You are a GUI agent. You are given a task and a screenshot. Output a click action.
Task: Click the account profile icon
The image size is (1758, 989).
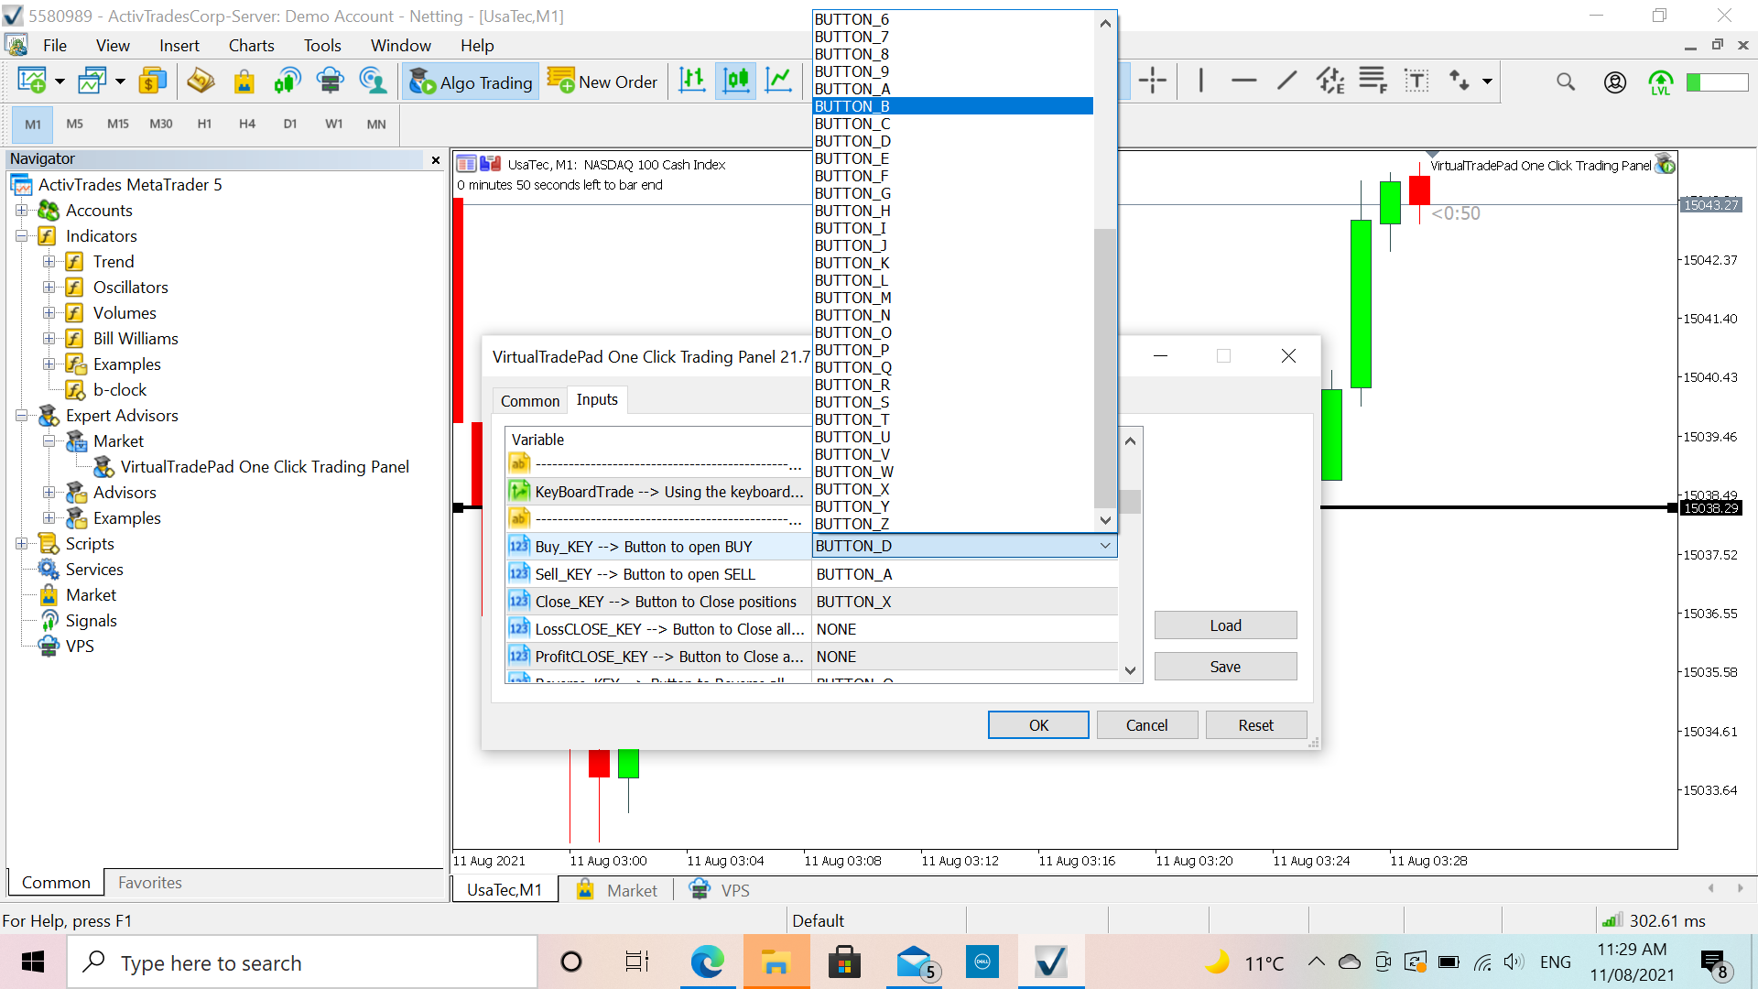[1614, 82]
